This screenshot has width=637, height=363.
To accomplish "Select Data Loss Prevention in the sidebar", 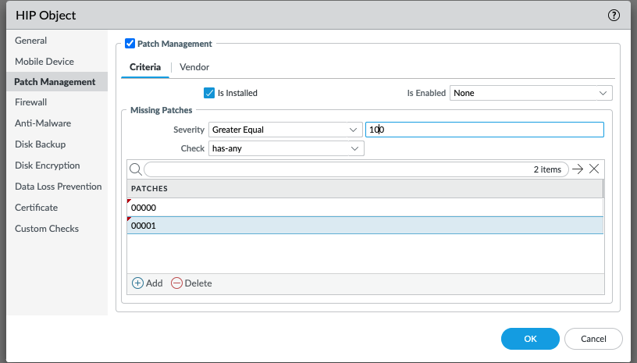I will pyautogui.click(x=58, y=187).
